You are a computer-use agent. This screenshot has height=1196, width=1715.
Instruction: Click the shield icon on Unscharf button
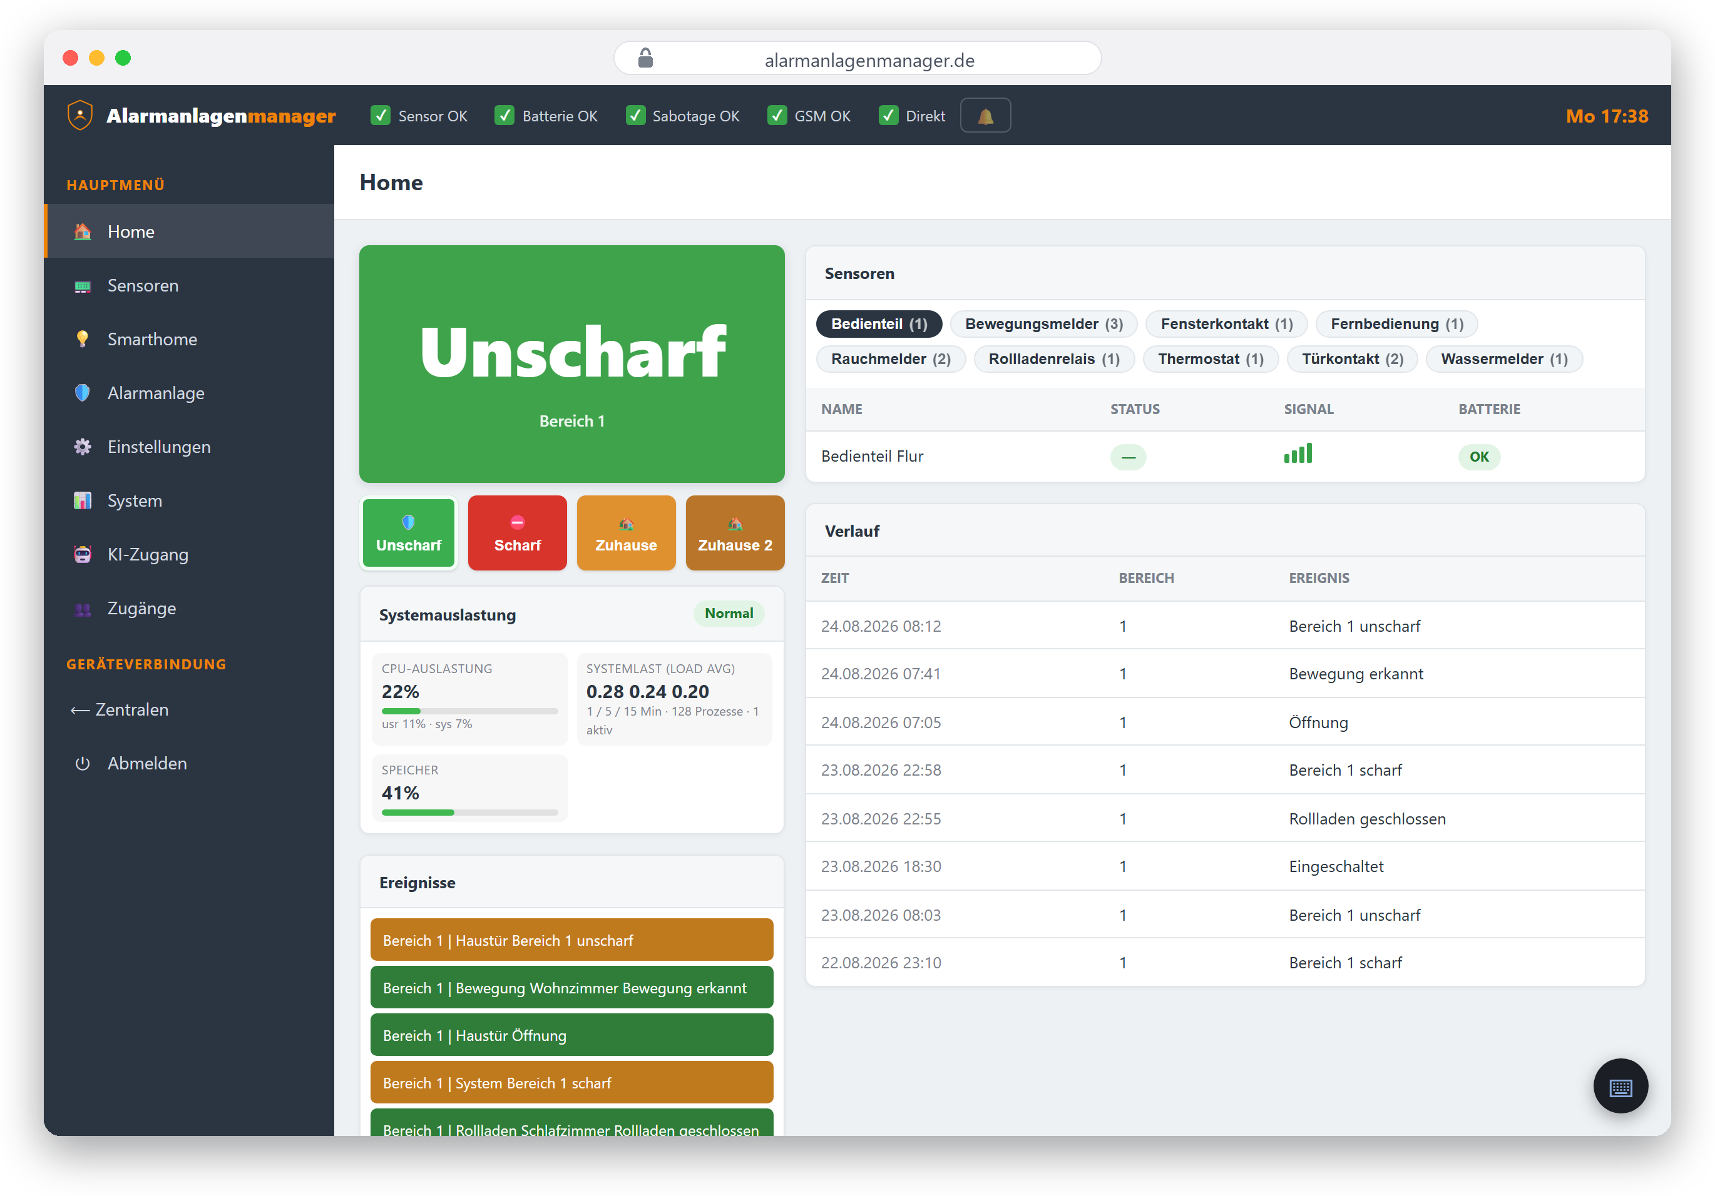409,522
